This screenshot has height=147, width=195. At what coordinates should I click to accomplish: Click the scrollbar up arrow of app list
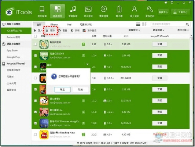(x=191, y=36)
